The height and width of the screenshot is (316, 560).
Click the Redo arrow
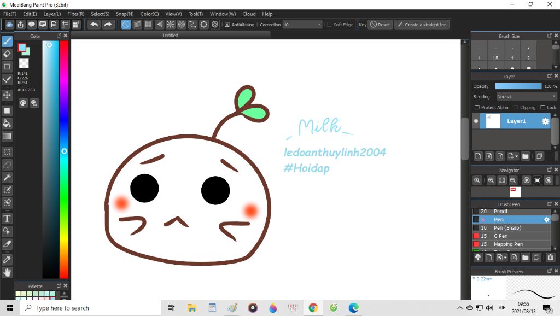pos(108,24)
